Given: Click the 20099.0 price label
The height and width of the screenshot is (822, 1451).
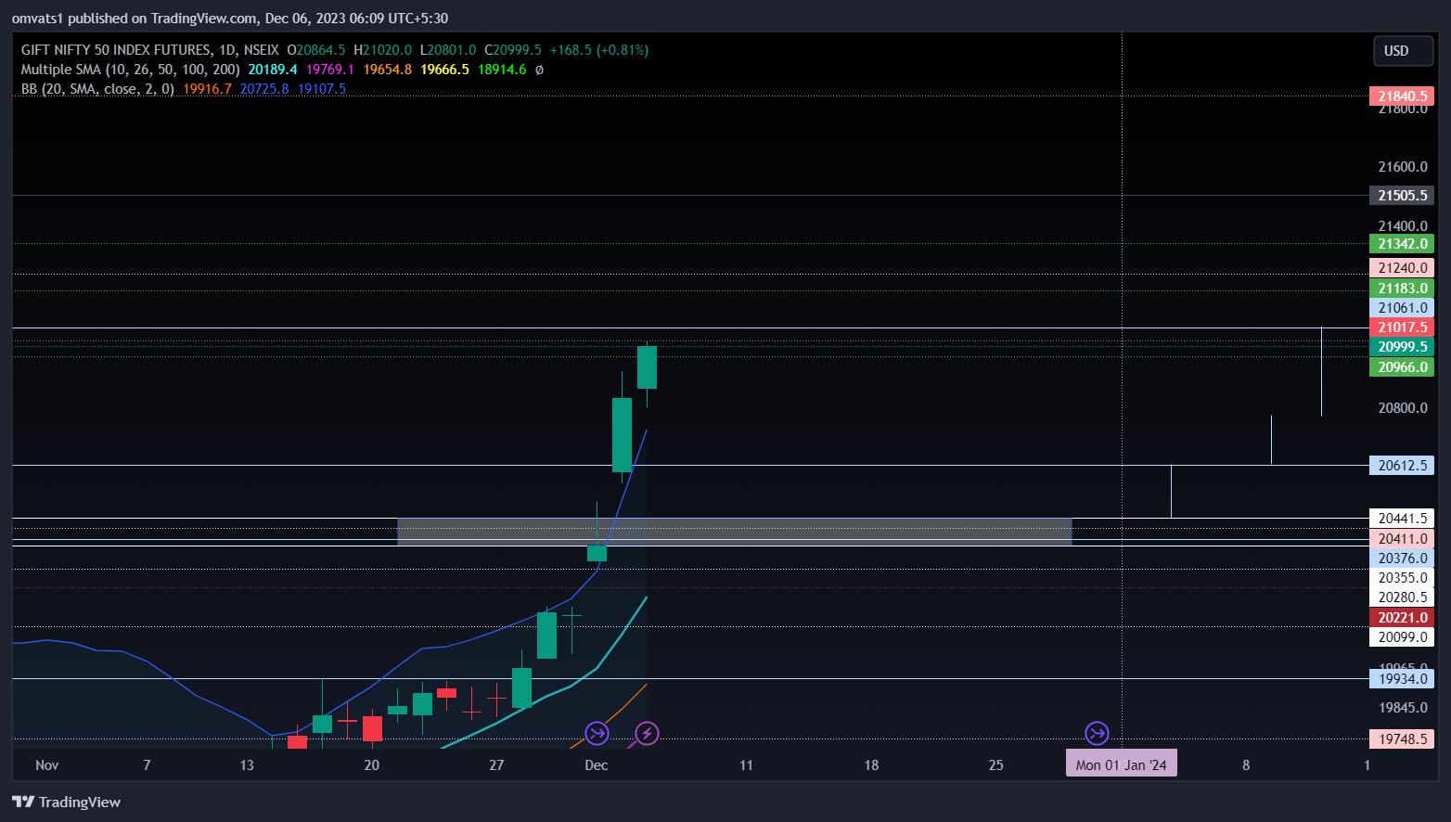Looking at the screenshot, I should pos(1402,637).
